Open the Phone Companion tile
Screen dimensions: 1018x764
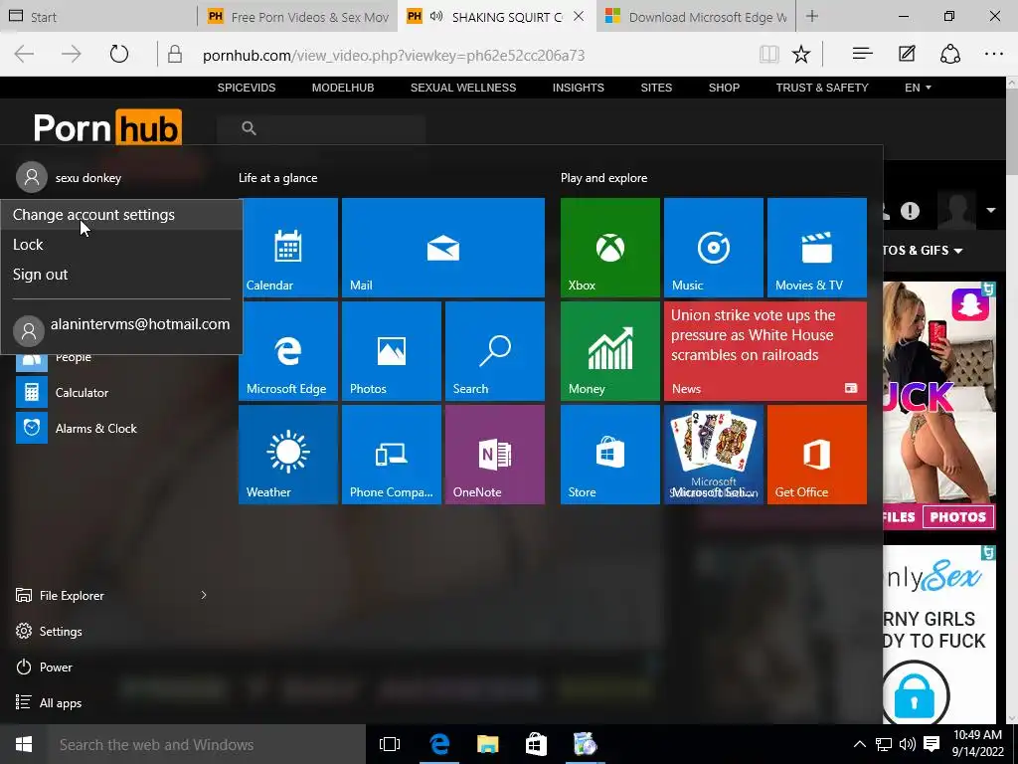(x=392, y=454)
